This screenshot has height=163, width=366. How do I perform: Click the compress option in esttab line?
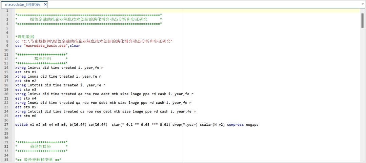pyautogui.click(x=235, y=125)
